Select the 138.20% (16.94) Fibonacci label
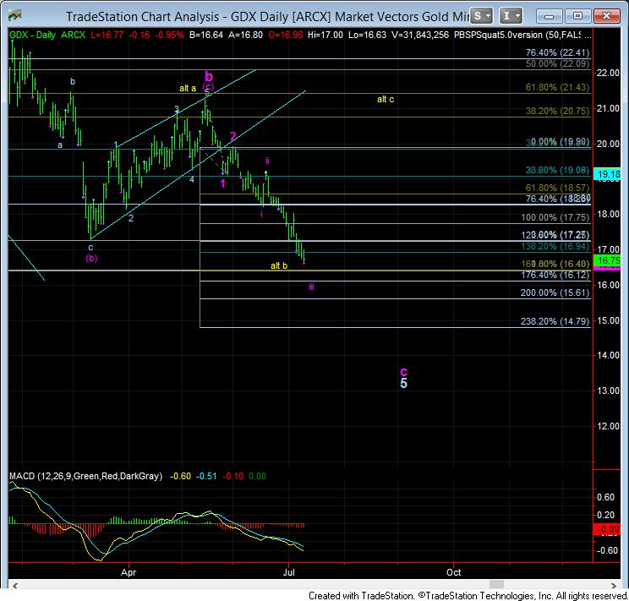Viewport: 629px width, 601px height. [555, 246]
